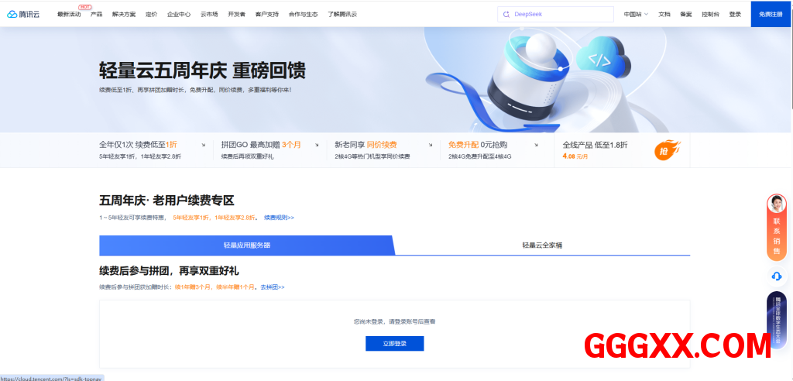The image size is (793, 381).
Task: Click the arrow icon beside 拼团GO promo
Action: (x=319, y=145)
